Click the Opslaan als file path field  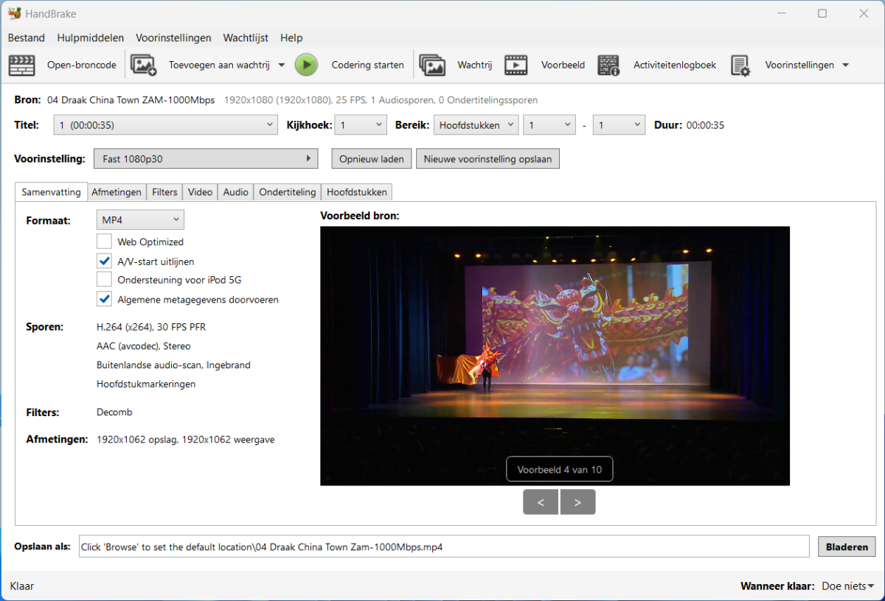pos(444,546)
